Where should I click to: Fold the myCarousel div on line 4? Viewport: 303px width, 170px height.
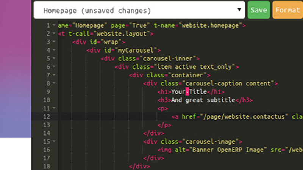[54, 50]
